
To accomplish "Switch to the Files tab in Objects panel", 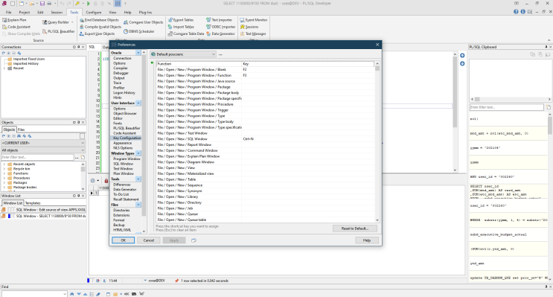I will click(x=21, y=130).
